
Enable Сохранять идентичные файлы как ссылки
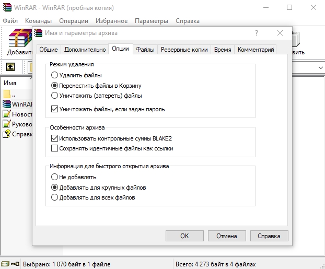coord(54,148)
